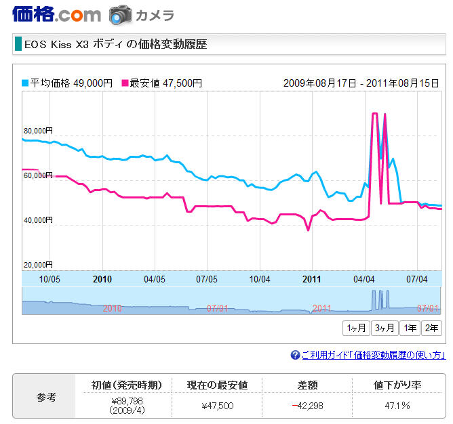Click the ¥47,500 table cell
The width and height of the screenshot is (453, 424).
tap(217, 406)
